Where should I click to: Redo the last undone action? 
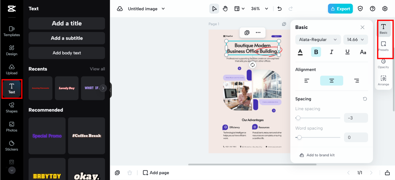tap(290, 9)
